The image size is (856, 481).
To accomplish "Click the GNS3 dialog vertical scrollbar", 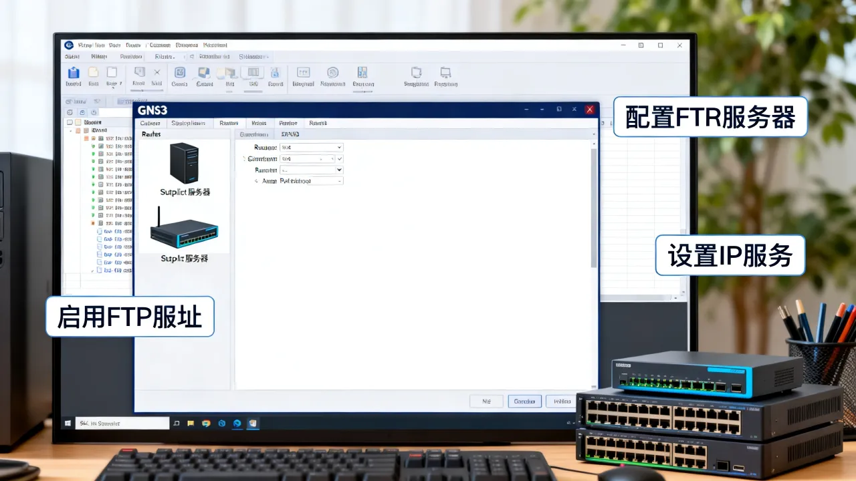I will pyautogui.click(x=594, y=207).
